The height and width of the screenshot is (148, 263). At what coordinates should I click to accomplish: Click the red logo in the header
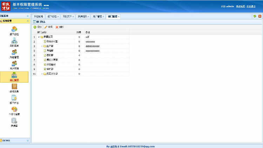[x=6, y=6]
